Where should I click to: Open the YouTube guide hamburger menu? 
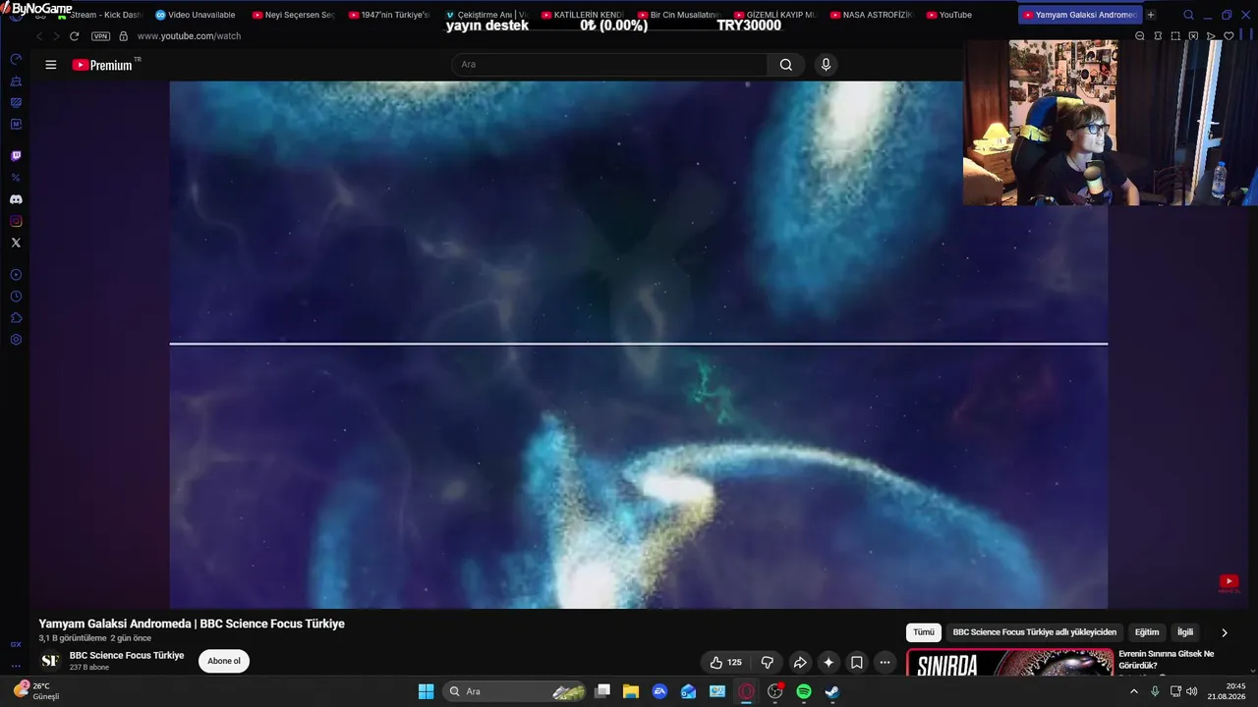click(50, 65)
